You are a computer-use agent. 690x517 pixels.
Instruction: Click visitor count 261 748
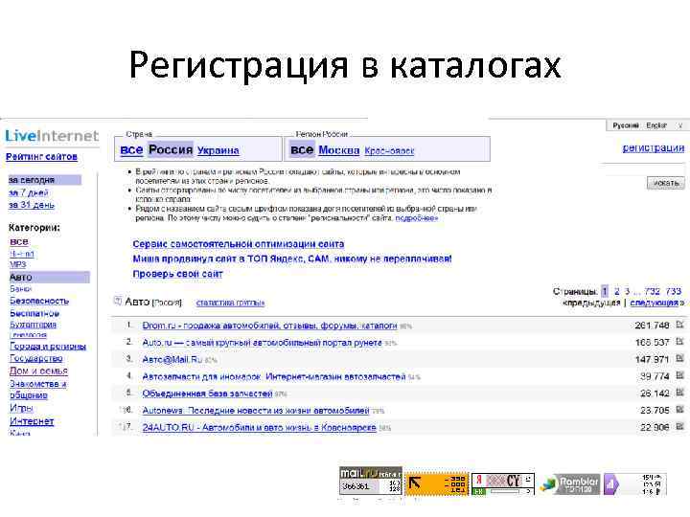[x=652, y=326]
